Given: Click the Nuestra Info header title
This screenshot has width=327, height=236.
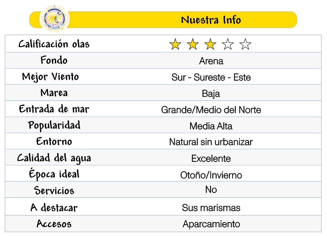Looking at the screenshot, I should coord(211,20).
